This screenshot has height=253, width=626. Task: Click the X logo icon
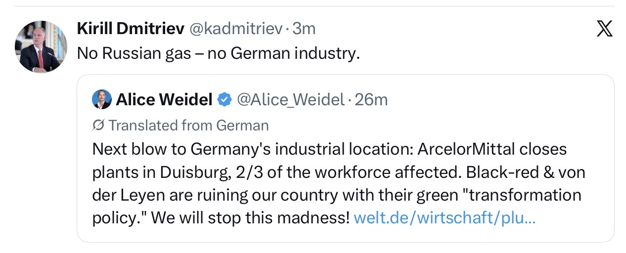(604, 29)
